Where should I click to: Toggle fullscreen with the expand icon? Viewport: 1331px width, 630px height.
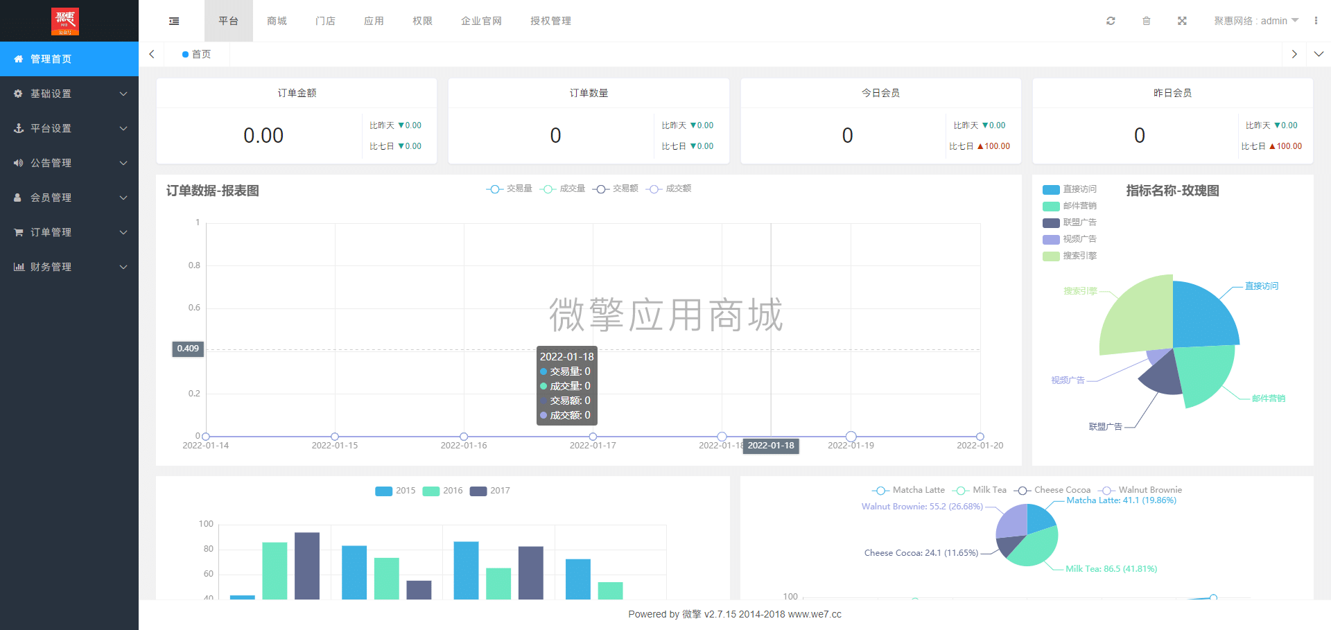tap(1182, 21)
